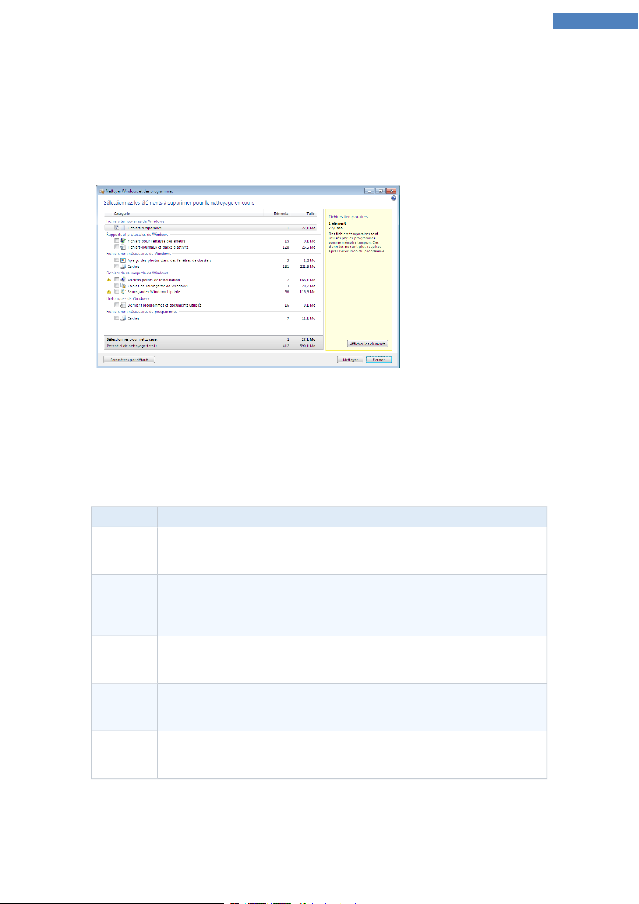Close the dialog with the Fermer button
This screenshot has width=639, height=904.
click(x=379, y=360)
